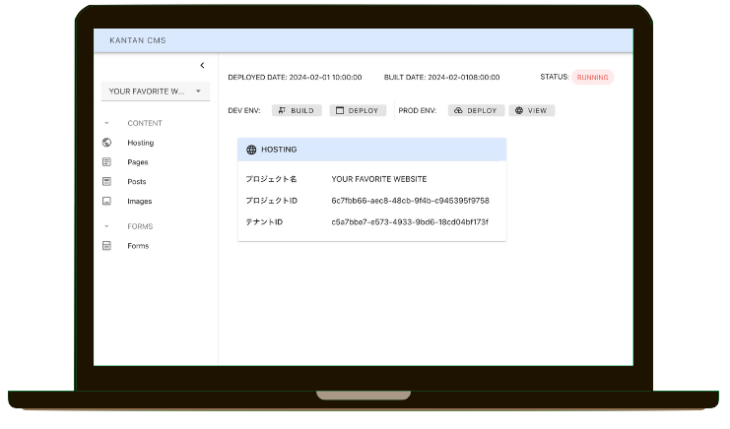Click the RUNNING status badge
730x429 pixels.
click(592, 77)
